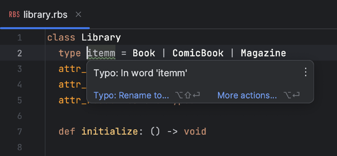Screen dimensions: 337x156
Task: Click line number 7 in the gutter
Action: (20, 131)
